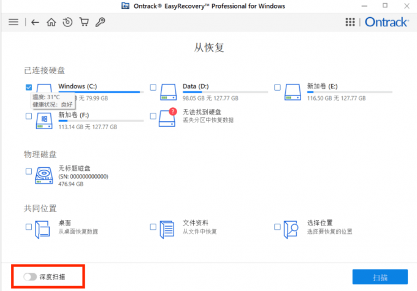Click the Data (D:) drive icon
The height and width of the screenshot is (291, 417).
pyautogui.click(x=169, y=92)
